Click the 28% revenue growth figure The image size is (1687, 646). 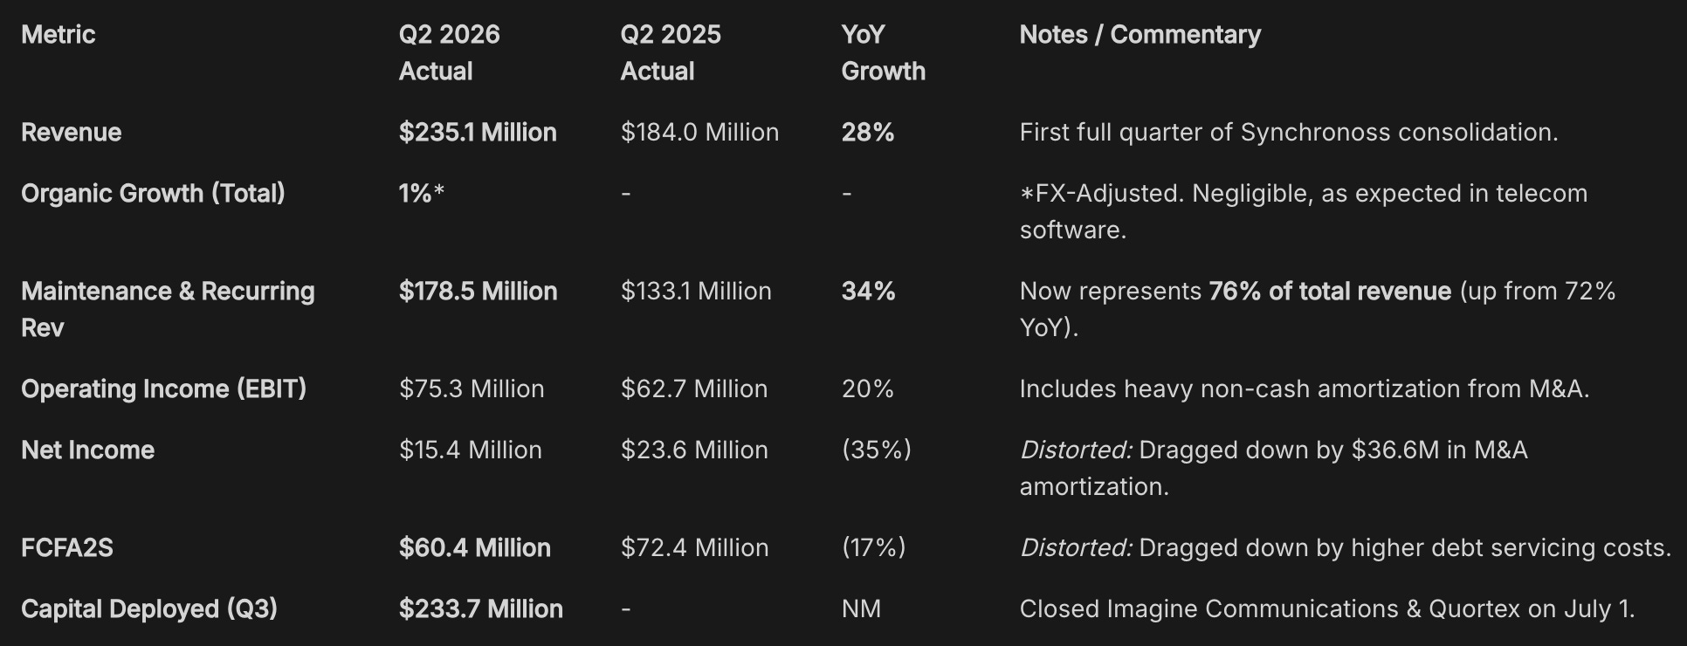868,133
